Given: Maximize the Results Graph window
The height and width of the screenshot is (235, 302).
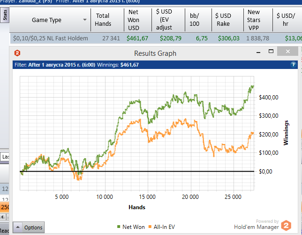Looking at the screenshot, I should [271, 51].
